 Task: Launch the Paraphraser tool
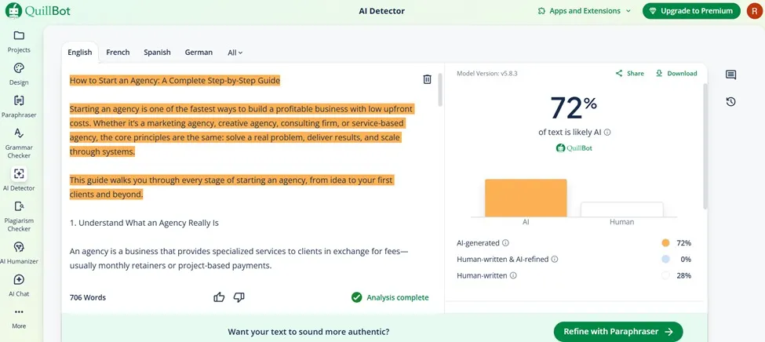[x=19, y=107]
